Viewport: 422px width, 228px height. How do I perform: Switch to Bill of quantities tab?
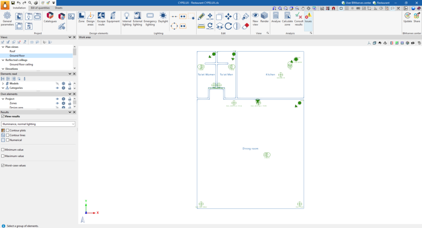click(40, 8)
